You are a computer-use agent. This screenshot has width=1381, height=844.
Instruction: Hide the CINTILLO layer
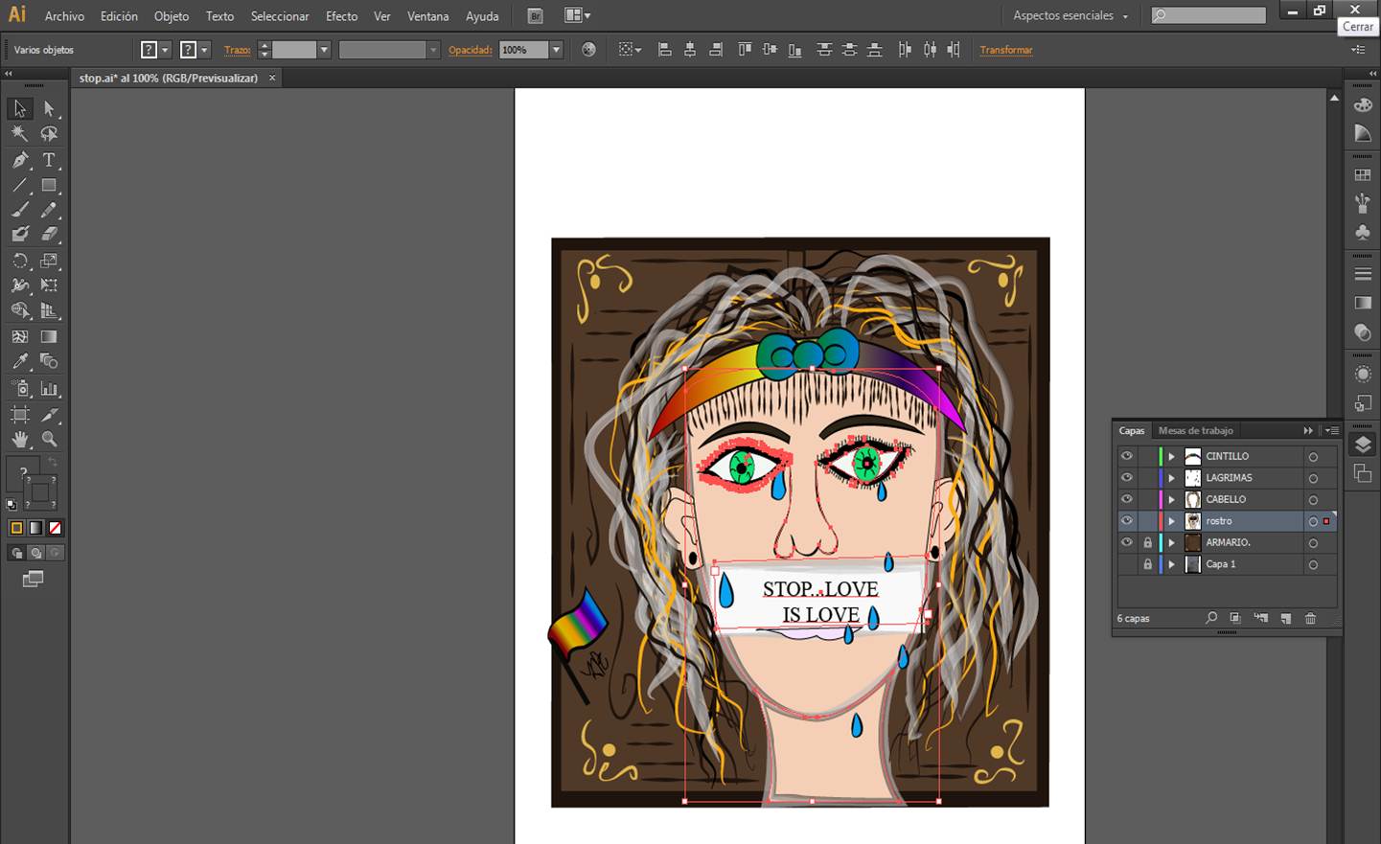tap(1127, 456)
